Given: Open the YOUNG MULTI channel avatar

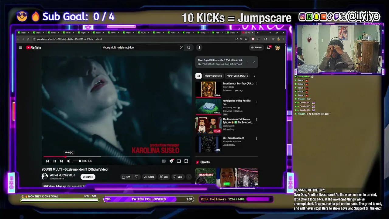Looking at the screenshot, I should pyautogui.click(x=45, y=176).
